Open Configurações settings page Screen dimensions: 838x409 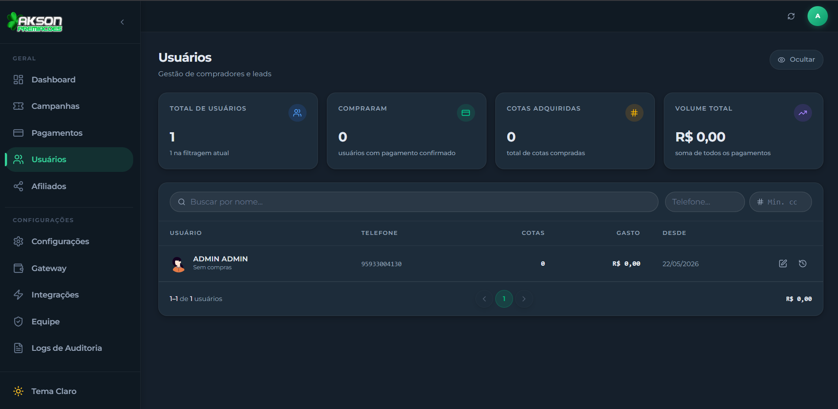pyautogui.click(x=69, y=242)
